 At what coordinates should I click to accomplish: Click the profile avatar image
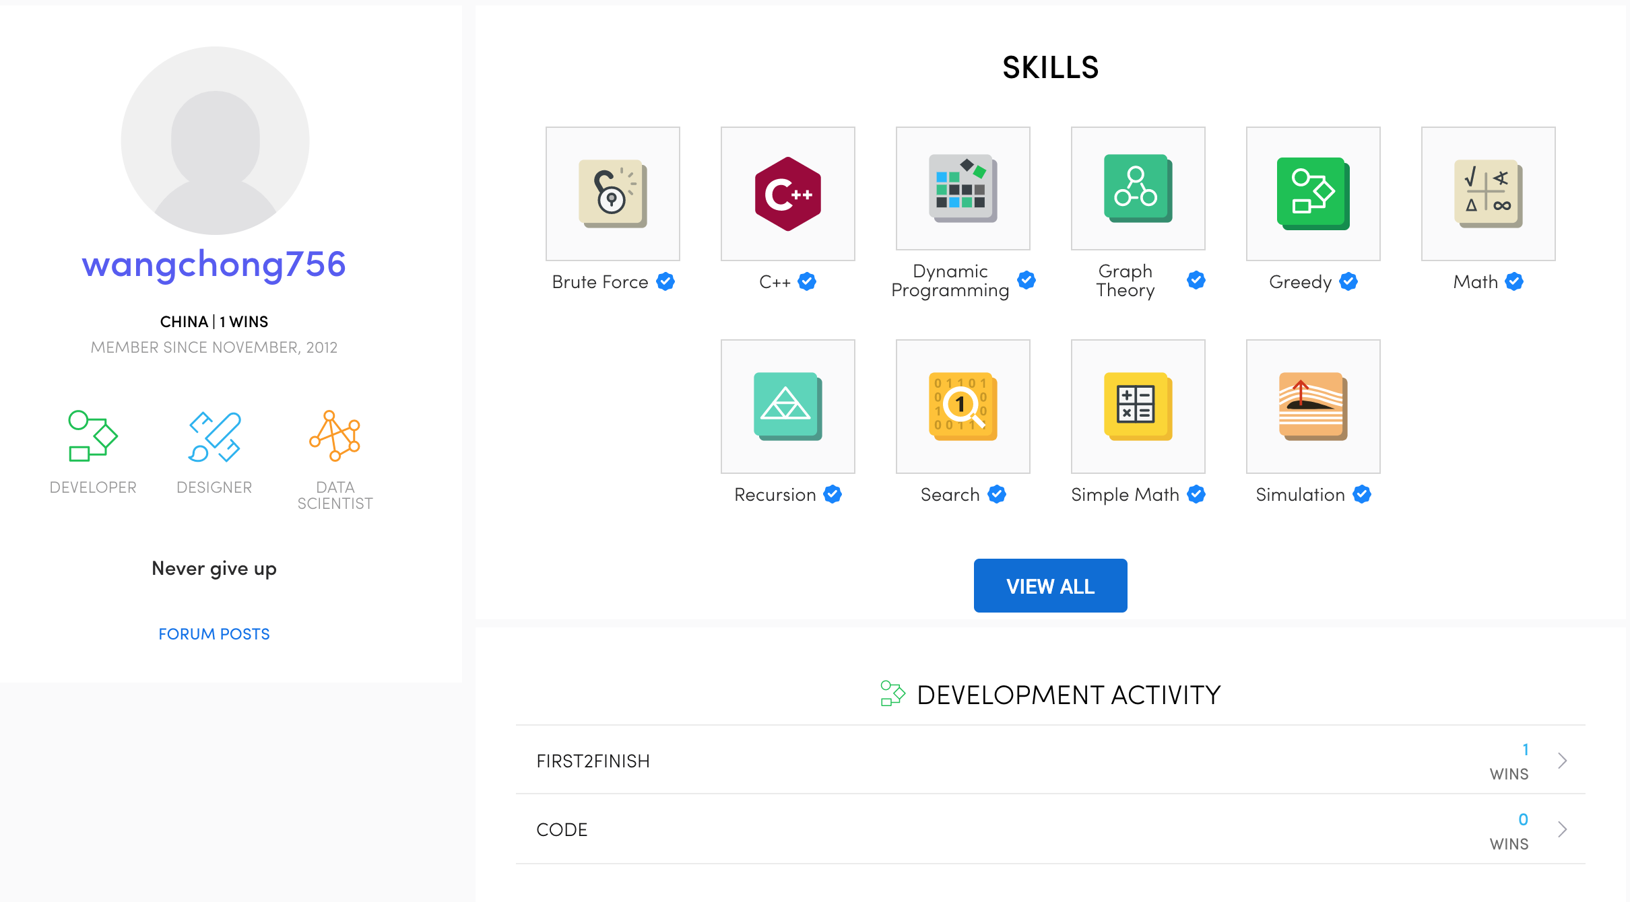(215, 141)
